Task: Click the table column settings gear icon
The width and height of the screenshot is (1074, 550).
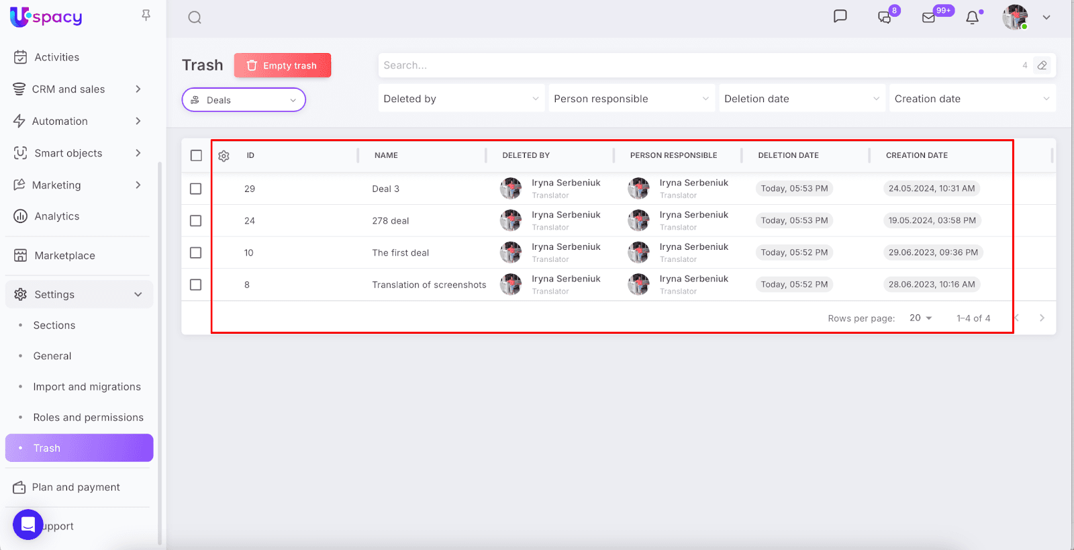Action: (224, 156)
